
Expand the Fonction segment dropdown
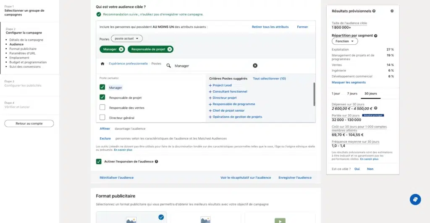pyautogui.click(x=345, y=41)
